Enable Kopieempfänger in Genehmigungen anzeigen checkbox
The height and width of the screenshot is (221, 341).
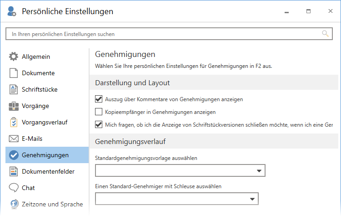[x=99, y=112]
